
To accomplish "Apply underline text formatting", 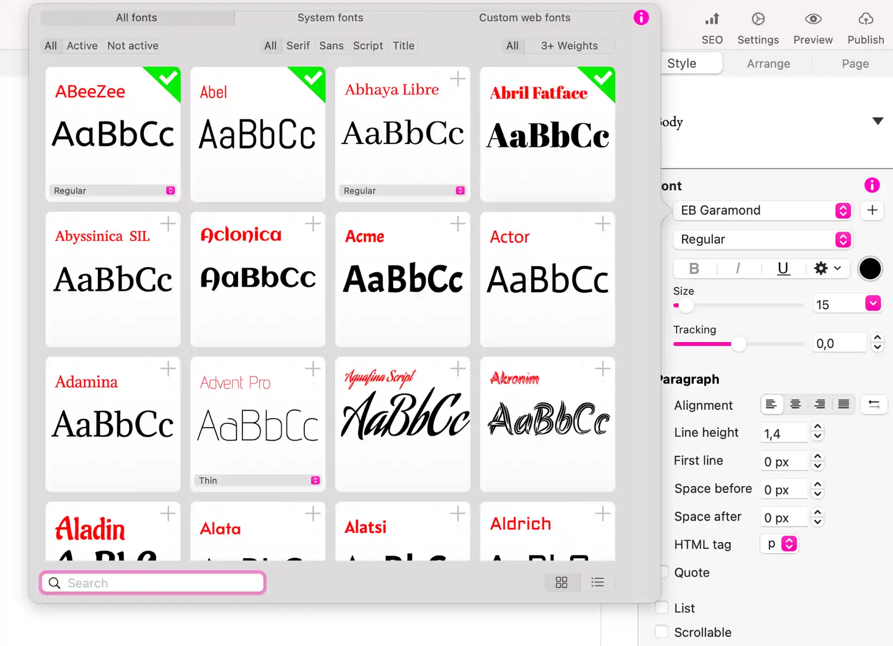I will (782, 269).
